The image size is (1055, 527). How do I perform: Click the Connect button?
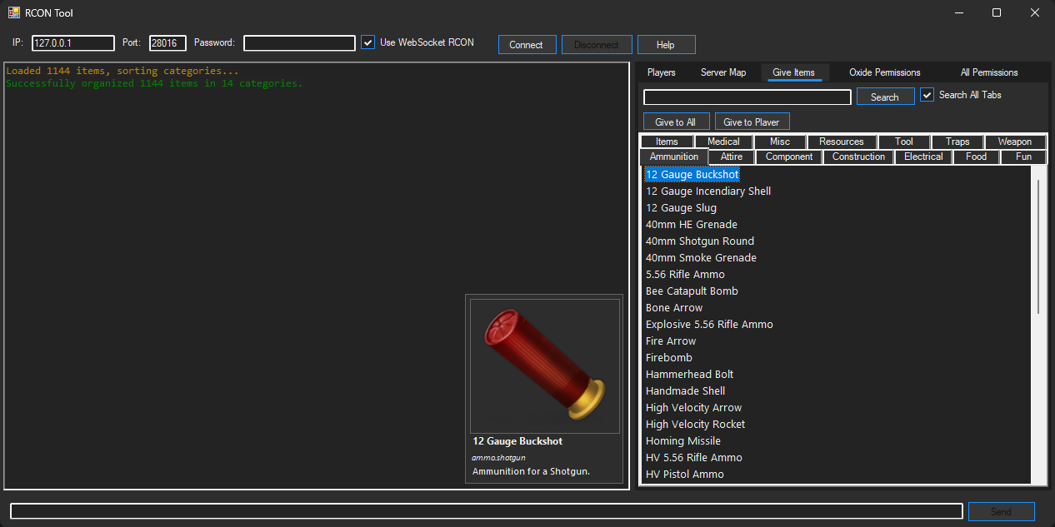tap(527, 44)
